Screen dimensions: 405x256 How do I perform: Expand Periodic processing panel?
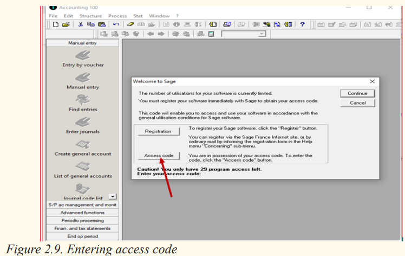pyautogui.click(x=82, y=221)
